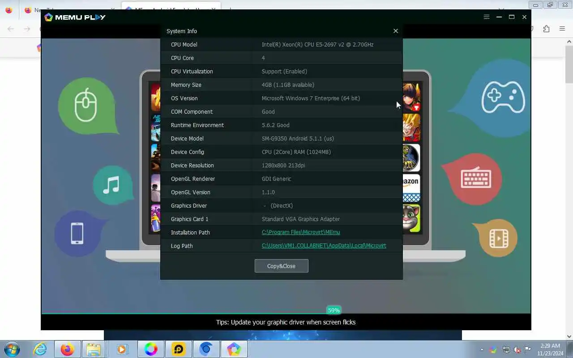573x358 pixels.
Task: Open the Firefox application menu icon
Action: click(562, 29)
